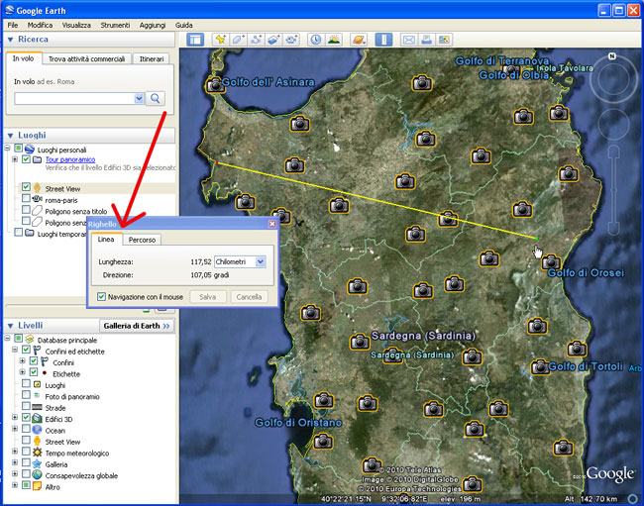Image resolution: width=644 pixels, height=506 pixels.
Task: Click the camera icon left of Sardegna (Sardinia) label
Action: (360, 342)
